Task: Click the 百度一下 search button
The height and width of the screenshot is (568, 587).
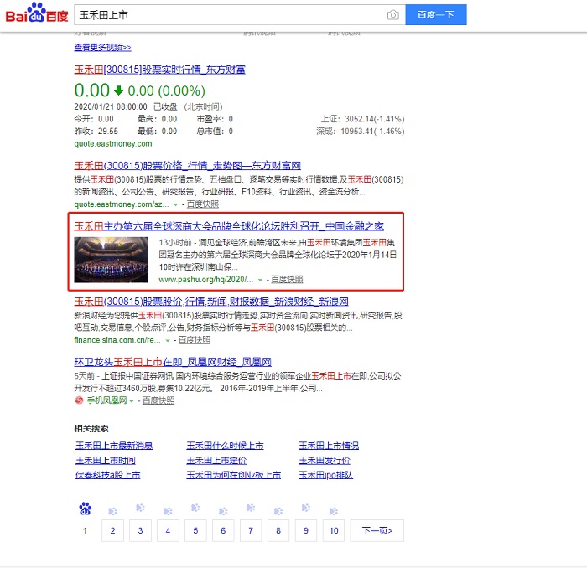Action: 436,14
